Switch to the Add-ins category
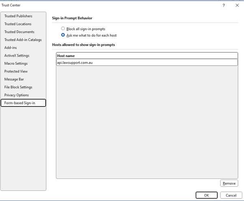Viewport: 244px width, 201px height. [x=11, y=48]
